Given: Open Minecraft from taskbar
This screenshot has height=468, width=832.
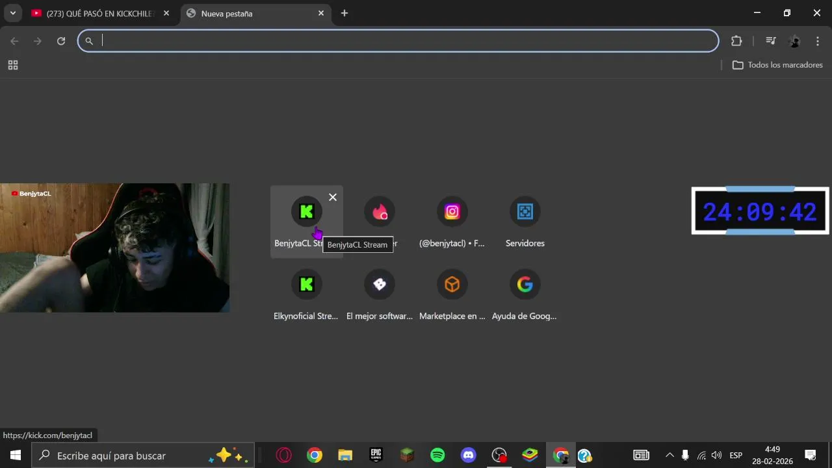Looking at the screenshot, I should click(x=407, y=455).
